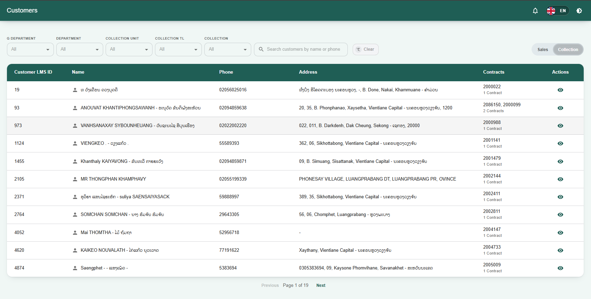Click phone number 52956718

[x=229, y=233]
